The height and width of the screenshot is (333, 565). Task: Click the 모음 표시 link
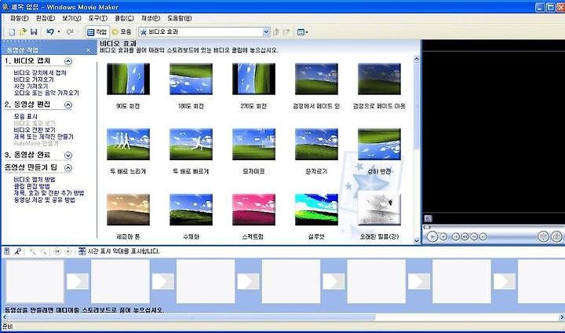pyautogui.click(x=26, y=116)
